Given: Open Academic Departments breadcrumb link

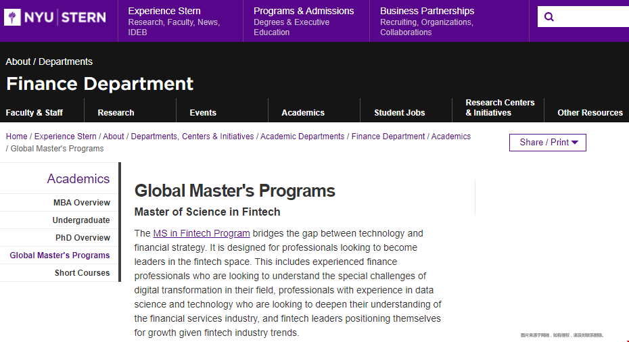Looking at the screenshot, I should pyautogui.click(x=302, y=137).
